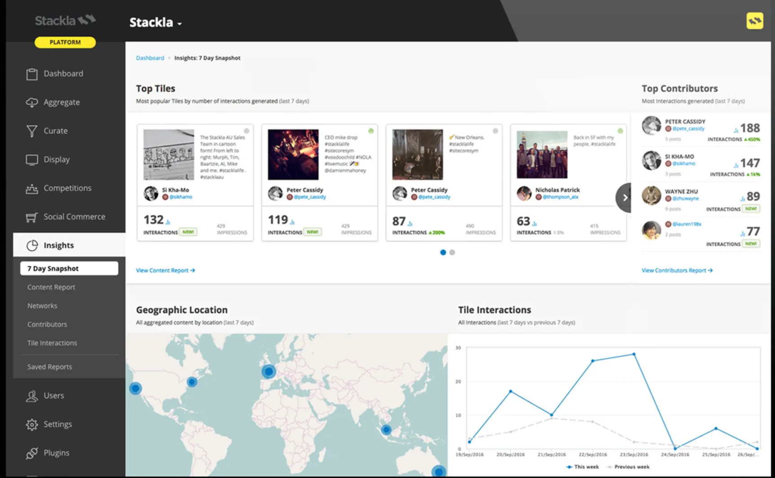Open 7 Day Snapshot submenu item
Viewport: 775px width, 478px height.
coord(69,269)
